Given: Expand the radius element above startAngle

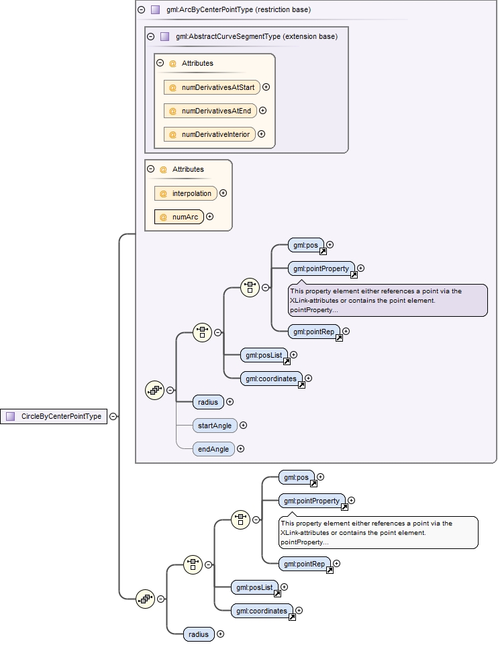Looking at the screenshot, I should (230, 402).
